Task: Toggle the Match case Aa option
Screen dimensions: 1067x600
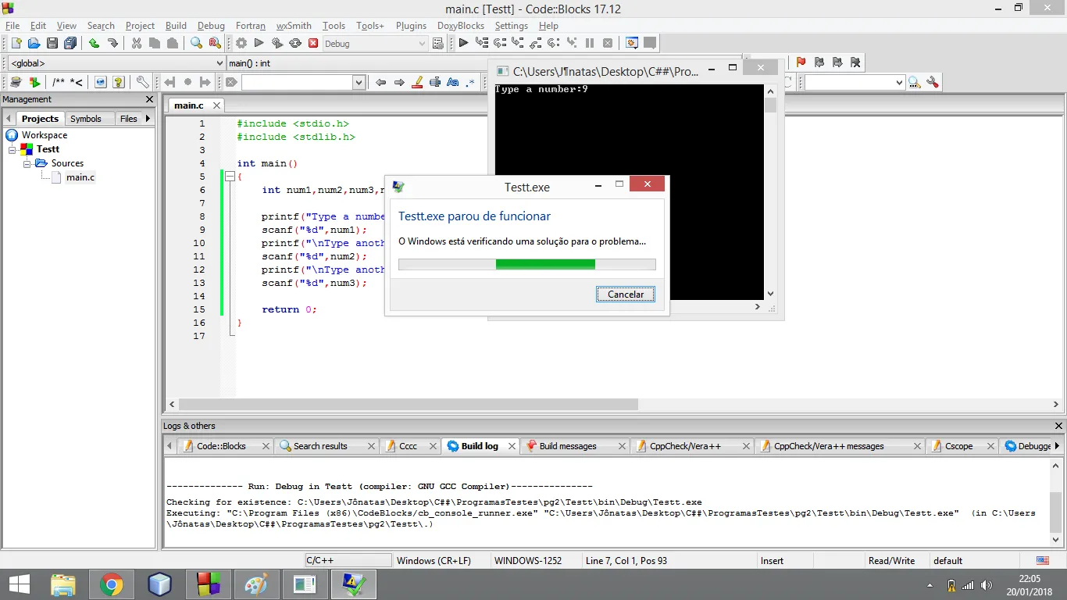Action: pos(452,82)
